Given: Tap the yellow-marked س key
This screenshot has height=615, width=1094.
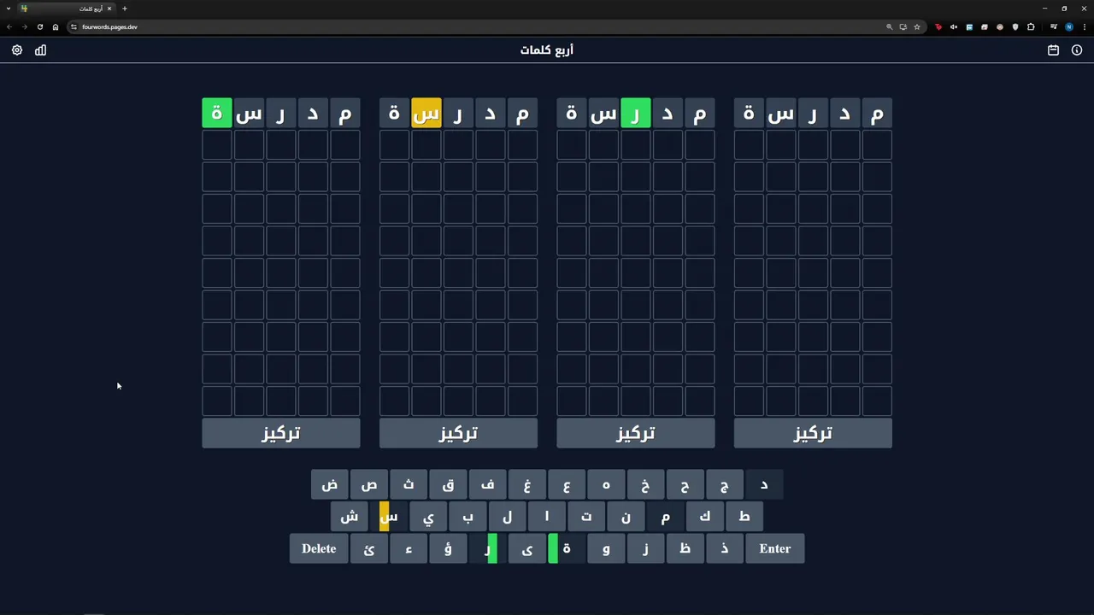Looking at the screenshot, I should click(x=389, y=517).
